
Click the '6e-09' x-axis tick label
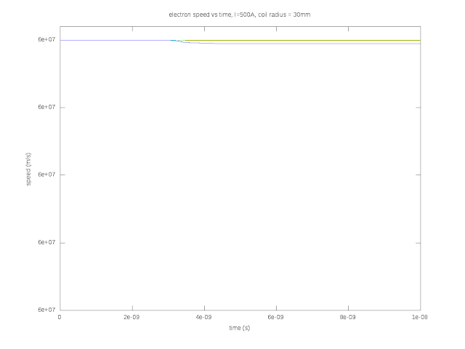pyautogui.click(x=276, y=317)
